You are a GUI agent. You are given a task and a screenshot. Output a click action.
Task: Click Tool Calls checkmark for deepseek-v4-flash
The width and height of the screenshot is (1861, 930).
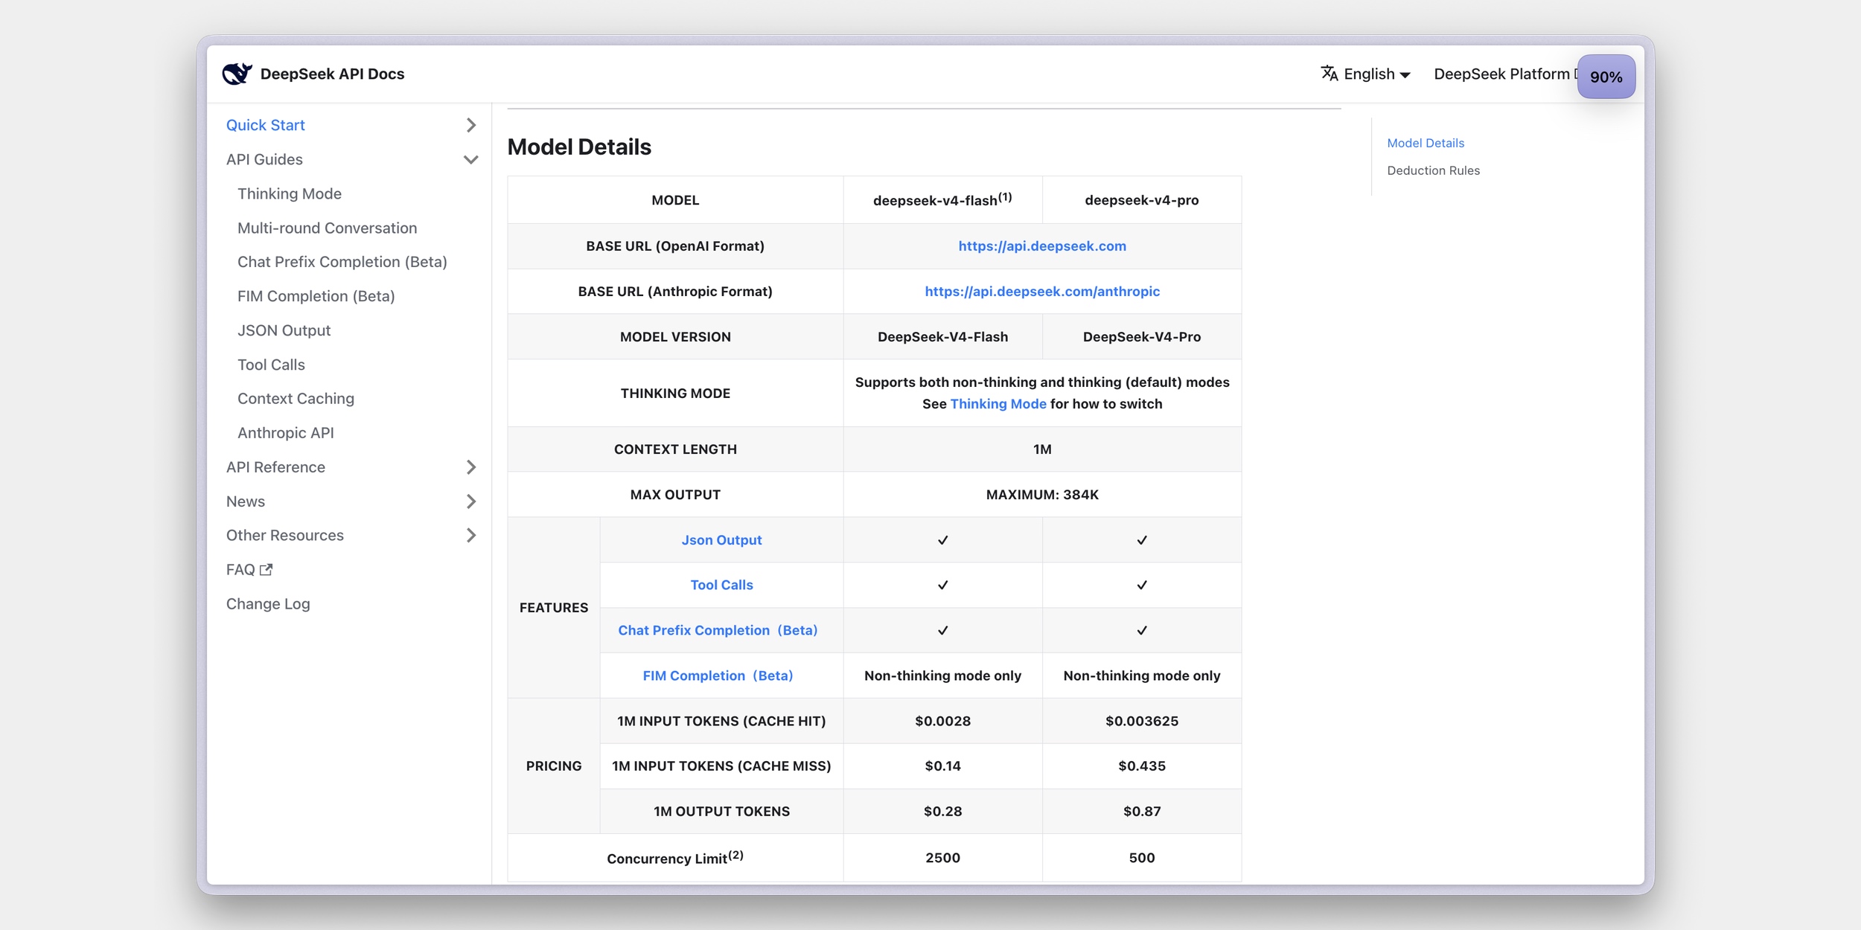pos(942,585)
